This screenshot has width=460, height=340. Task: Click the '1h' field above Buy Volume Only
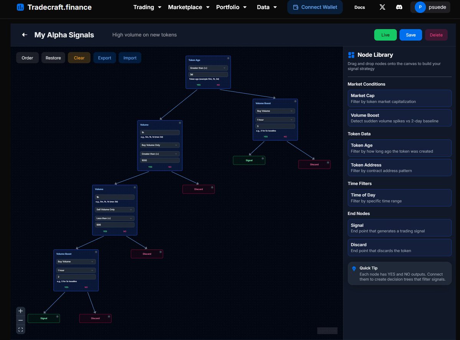point(160,132)
